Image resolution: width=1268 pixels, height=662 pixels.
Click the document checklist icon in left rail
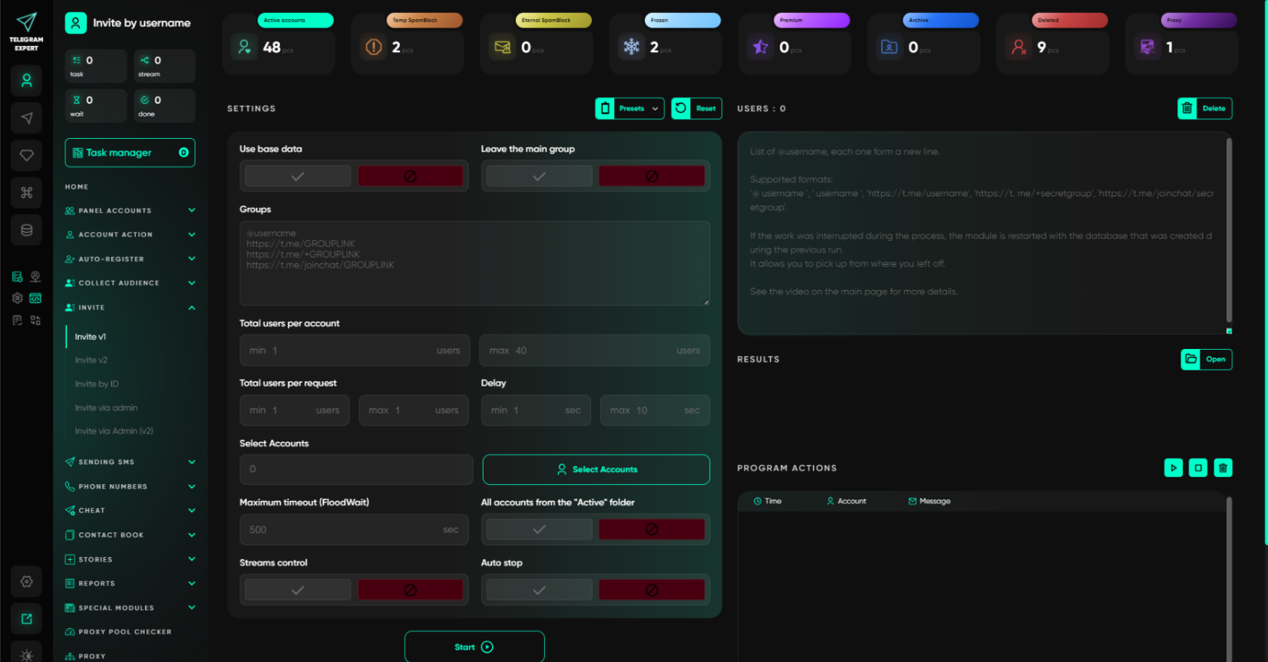[17, 320]
